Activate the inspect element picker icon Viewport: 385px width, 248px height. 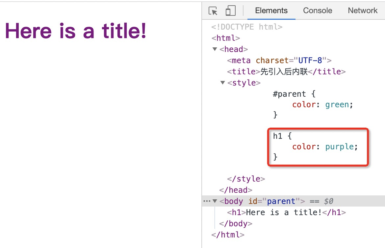213,11
